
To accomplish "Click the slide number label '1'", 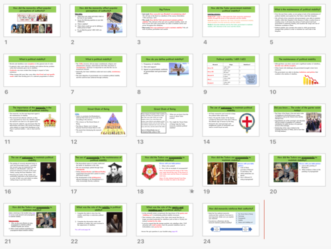I will [x=6, y=42].
